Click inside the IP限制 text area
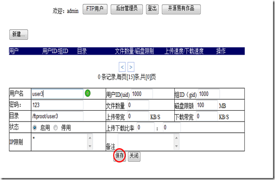This screenshot has height=180, width=275. point(60,142)
